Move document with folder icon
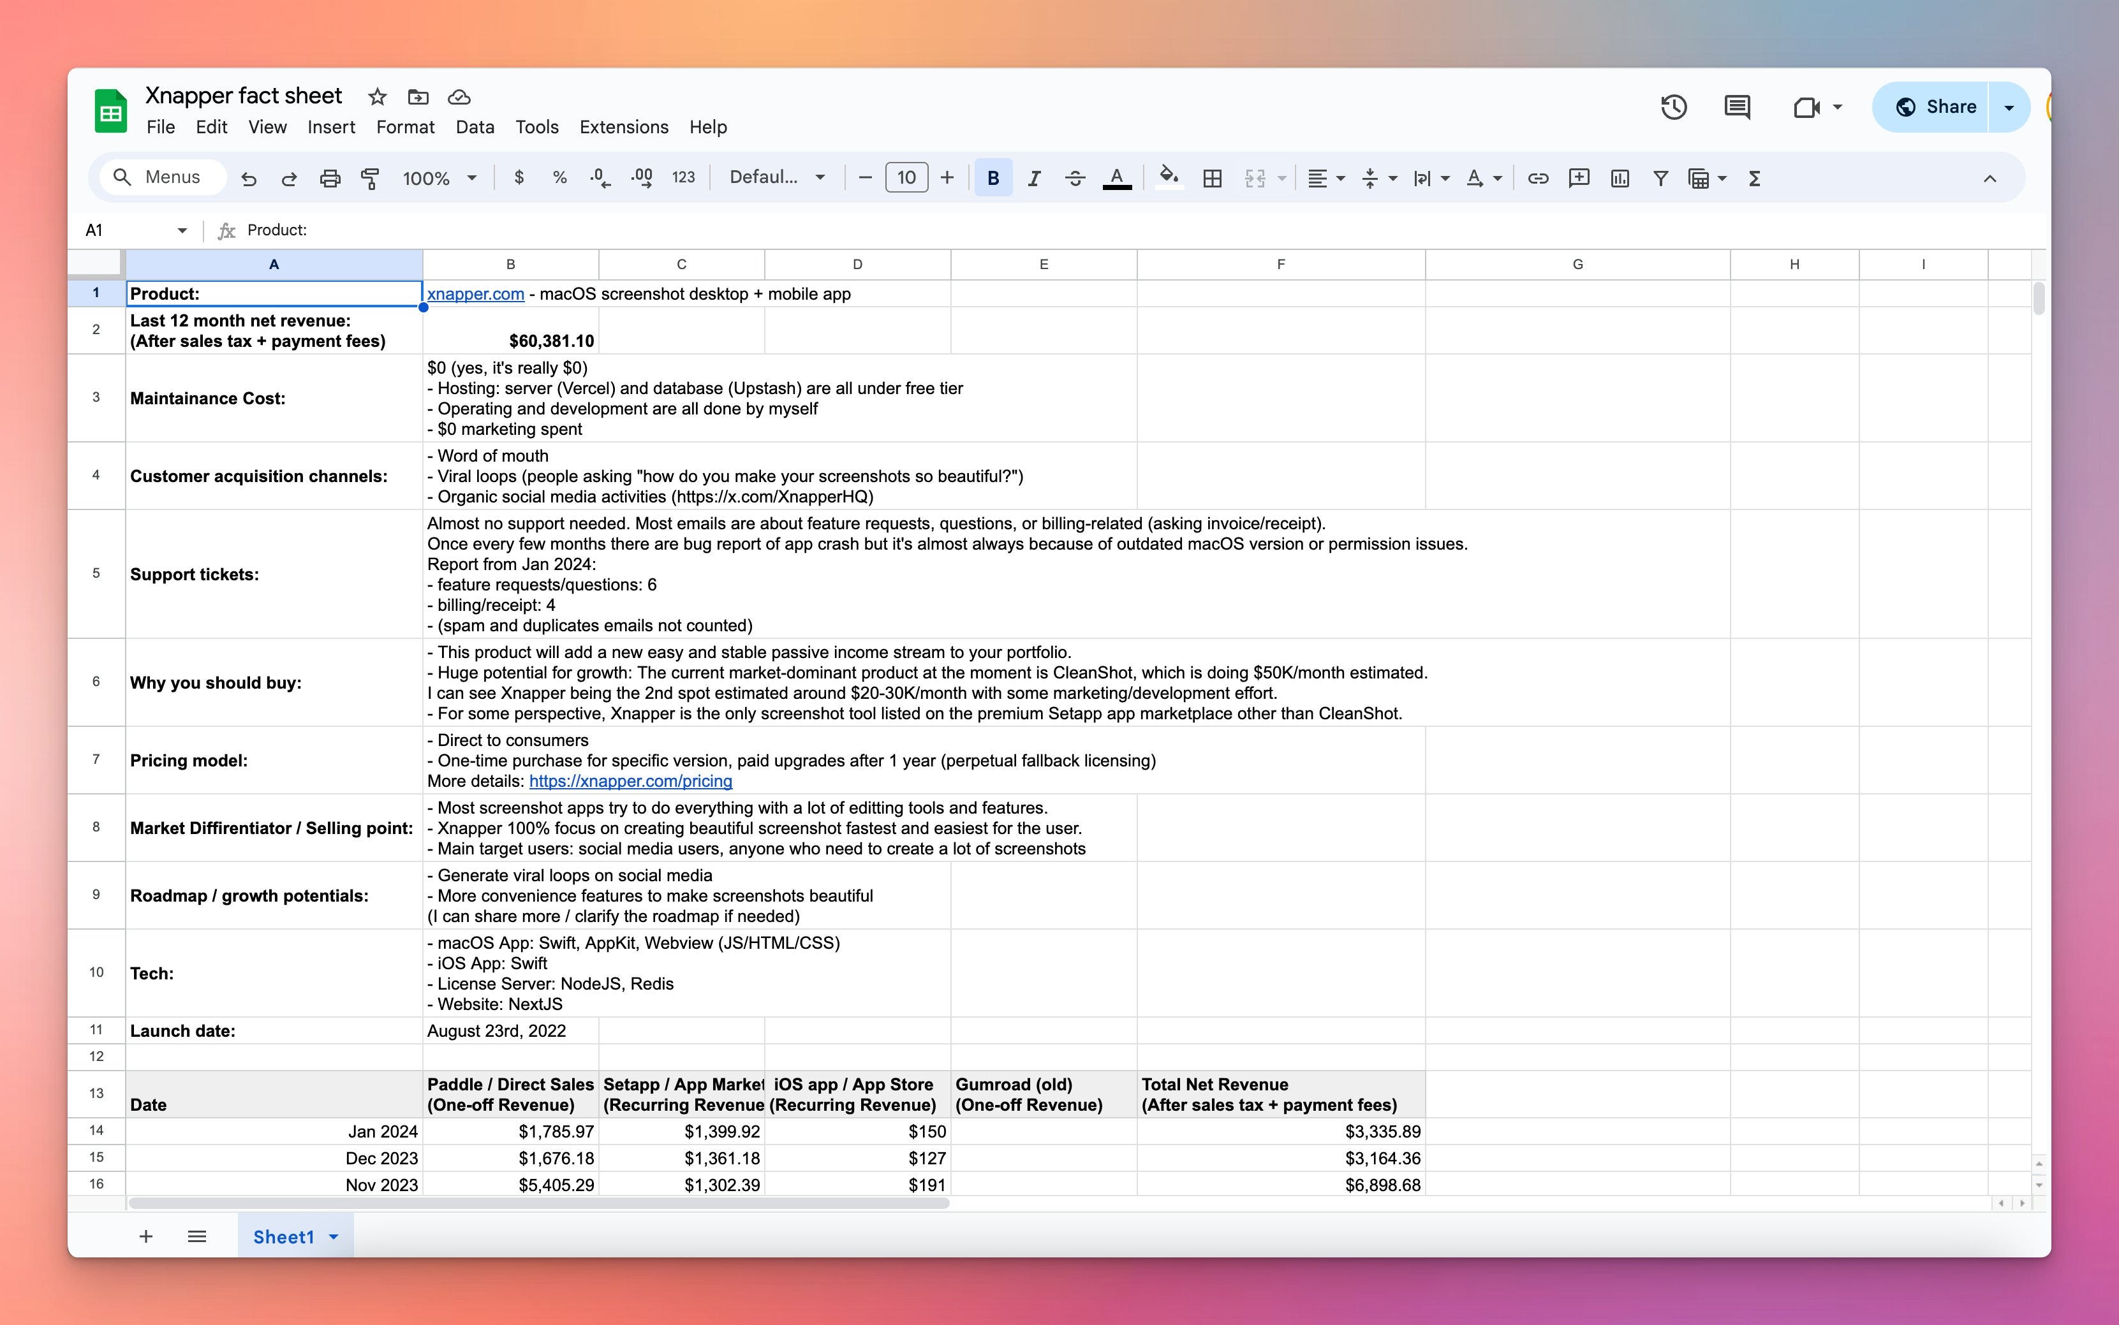The width and height of the screenshot is (2119, 1325). click(x=418, y=96)
